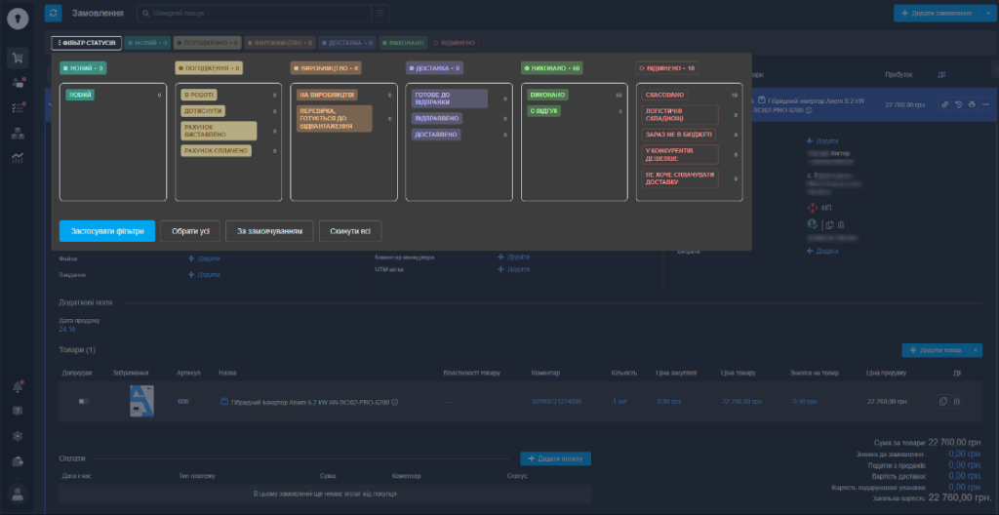Image resolution: width=999 pixels, height=515 pixels.
Task: Click the notifications bell in sidebar
Action: (x=18, y=387)
